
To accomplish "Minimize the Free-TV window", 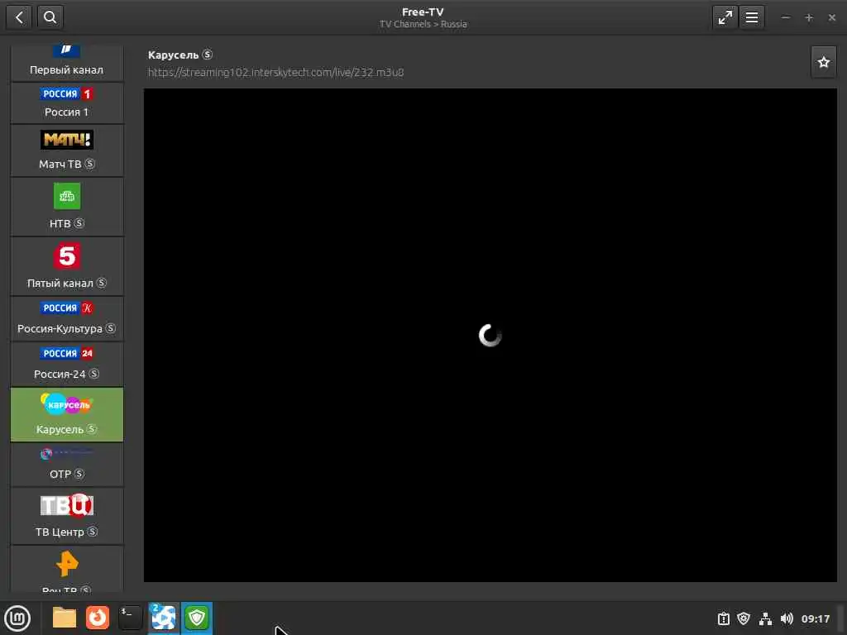I will tap(786, 18).
